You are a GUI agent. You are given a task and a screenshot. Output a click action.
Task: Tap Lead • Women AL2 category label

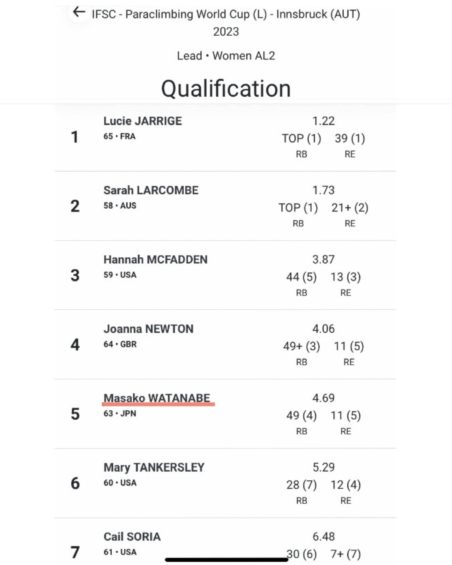coord(226,56)
